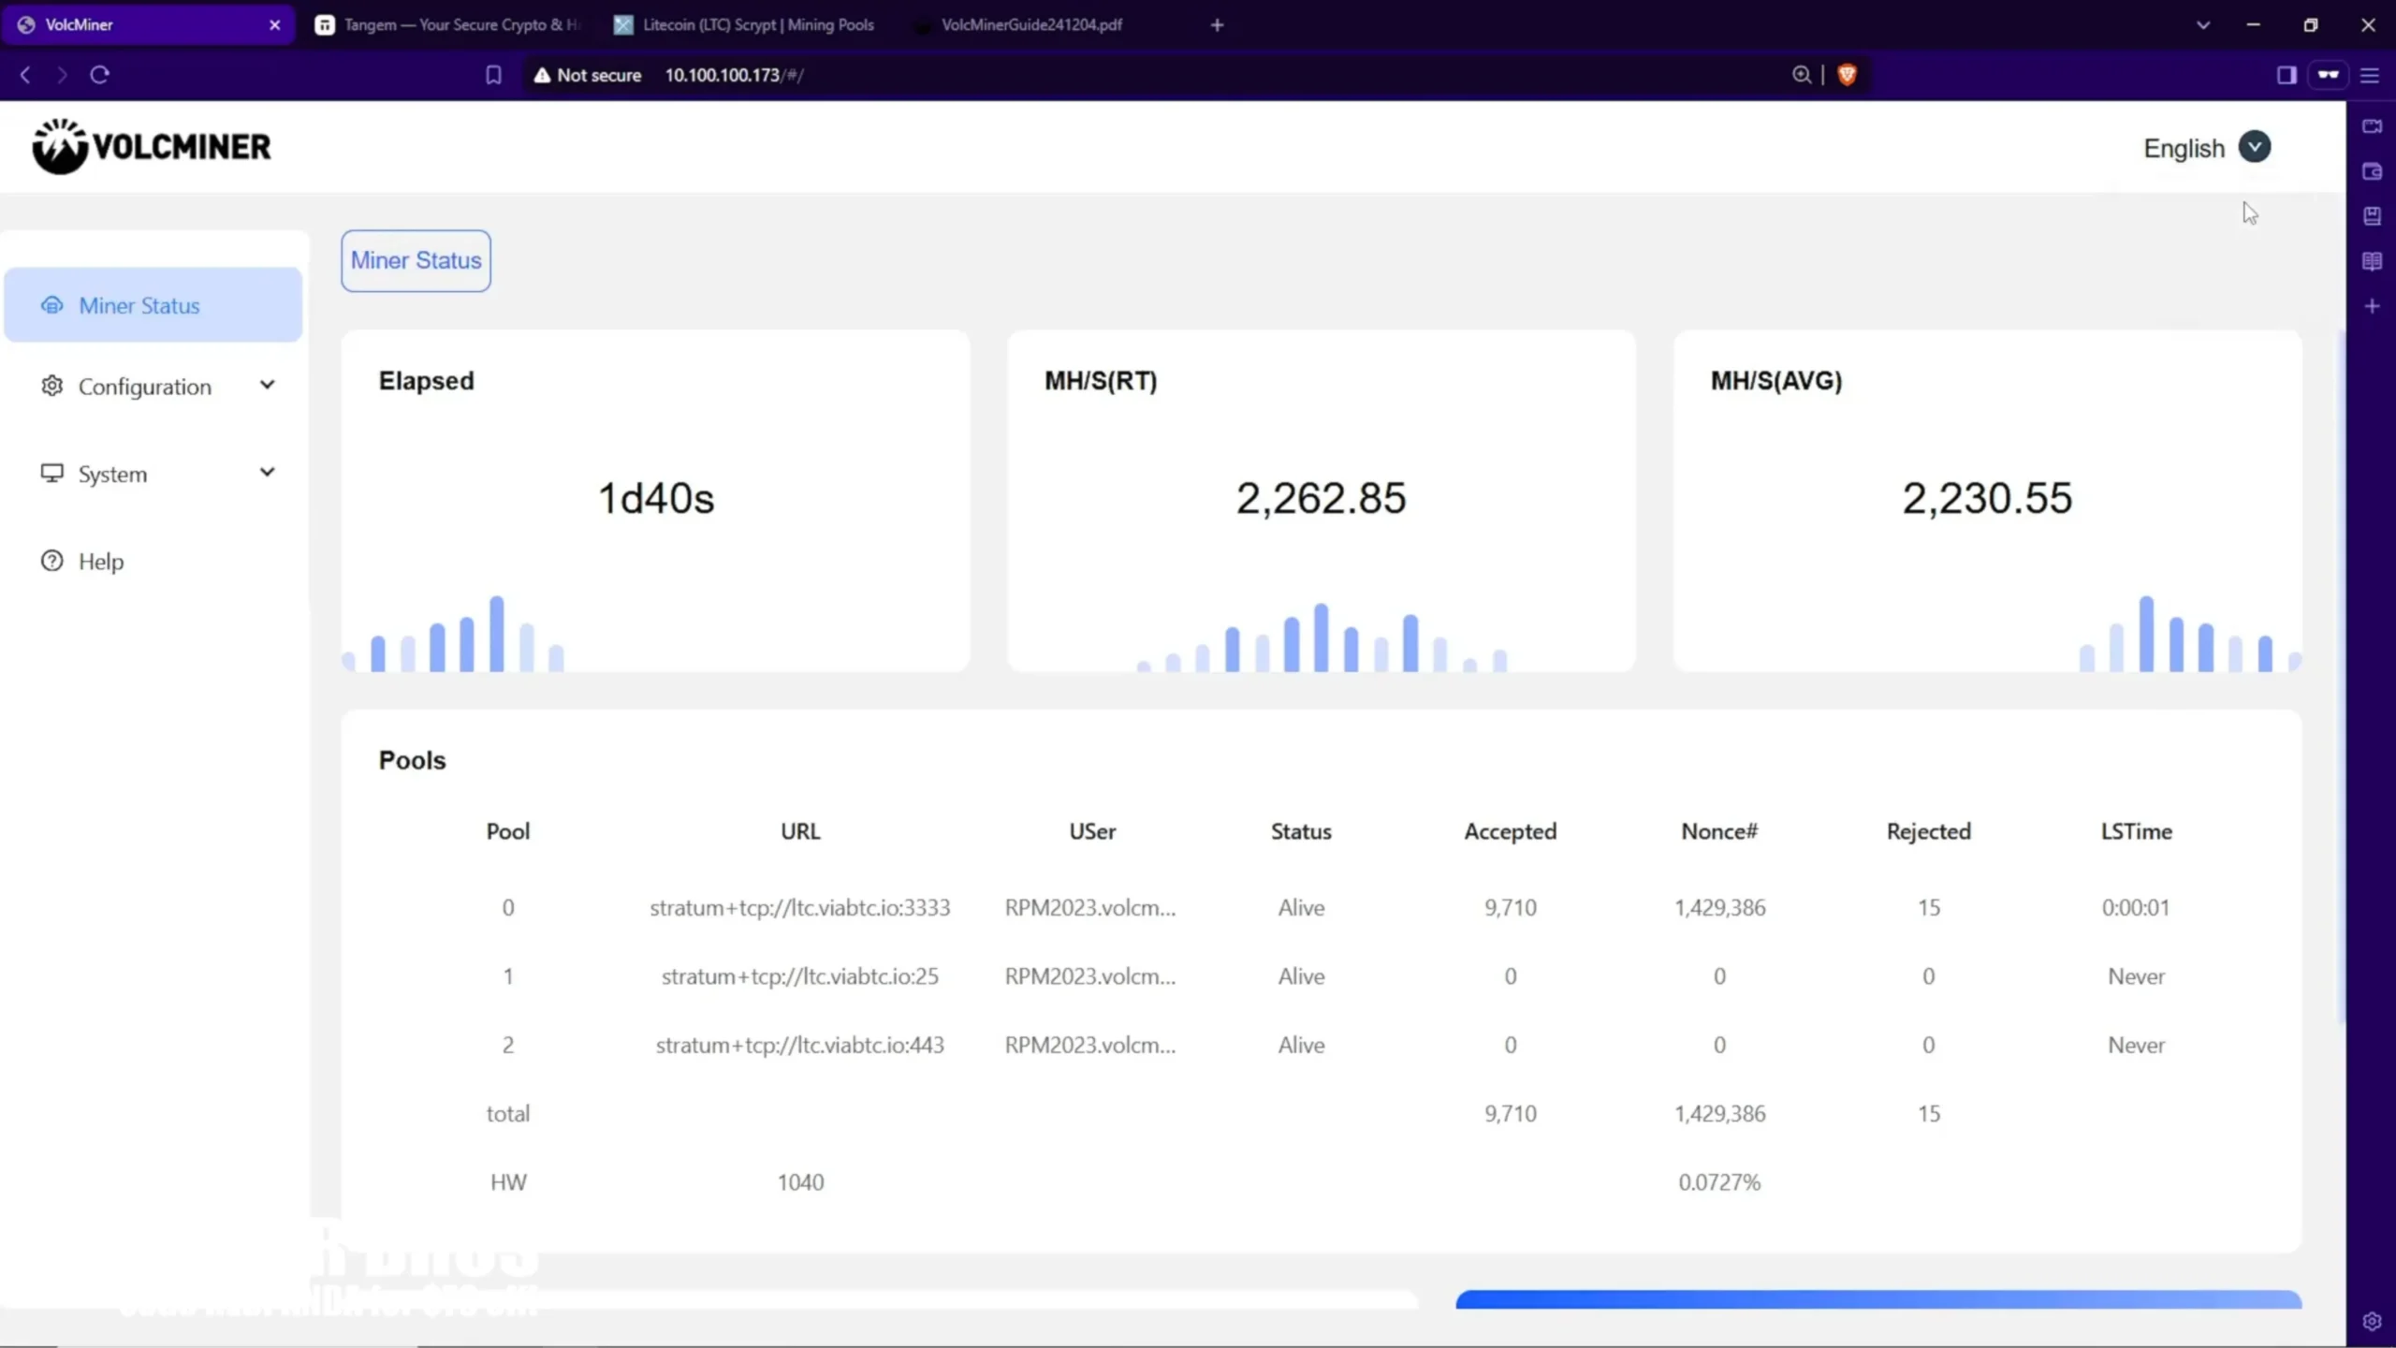Open the browser hamburger menu
Screen dimensions: 2396x1348
[2370, 75]
